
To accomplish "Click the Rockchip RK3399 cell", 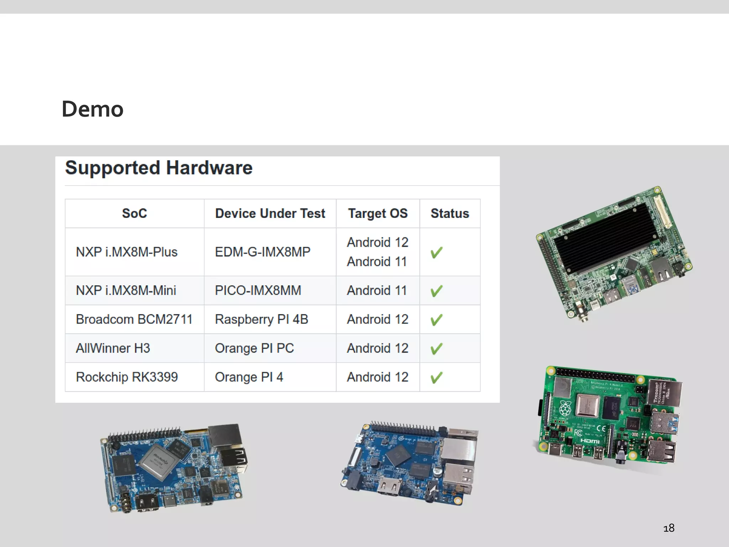I will (127, 377).
